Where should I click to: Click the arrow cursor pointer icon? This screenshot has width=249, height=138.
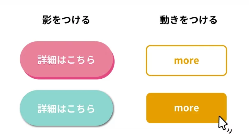click(x=222, y=122)
